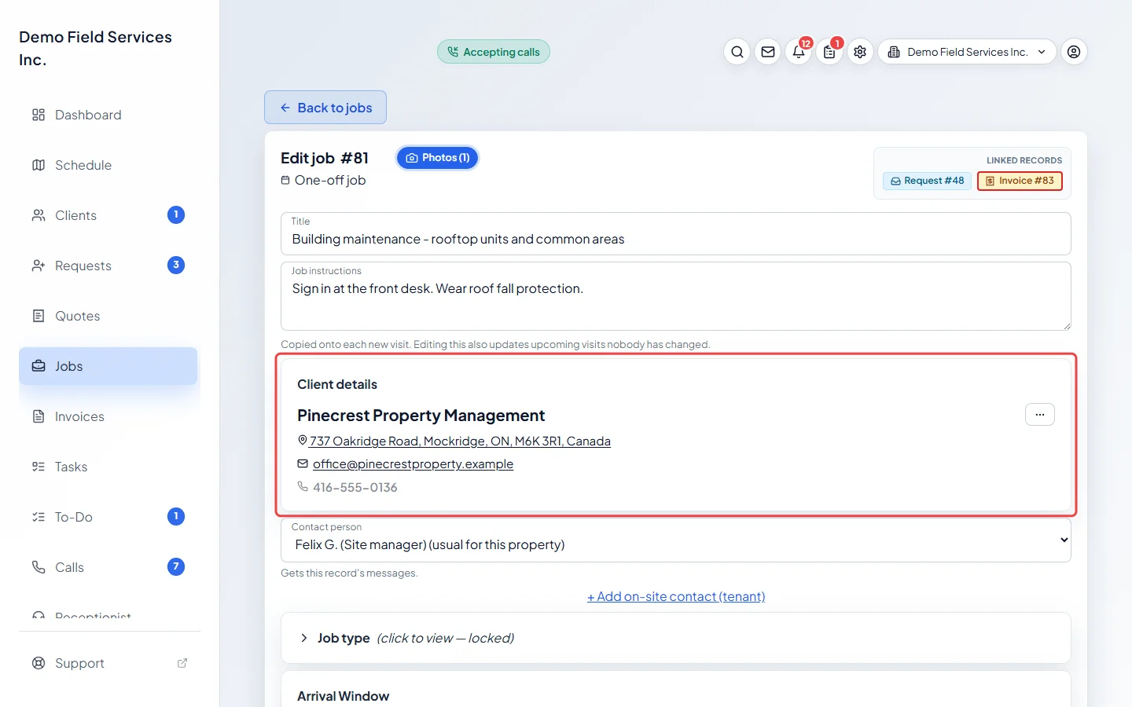
Task: Open the settings gear icon
Action: coord(860,52)
